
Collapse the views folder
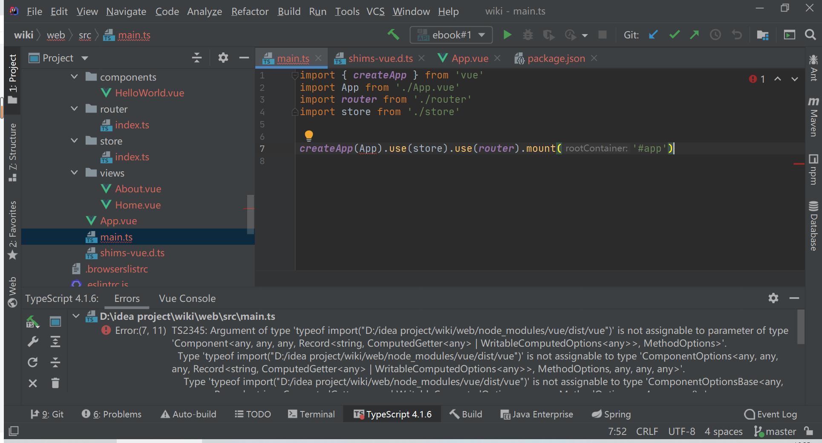point(74,173)
